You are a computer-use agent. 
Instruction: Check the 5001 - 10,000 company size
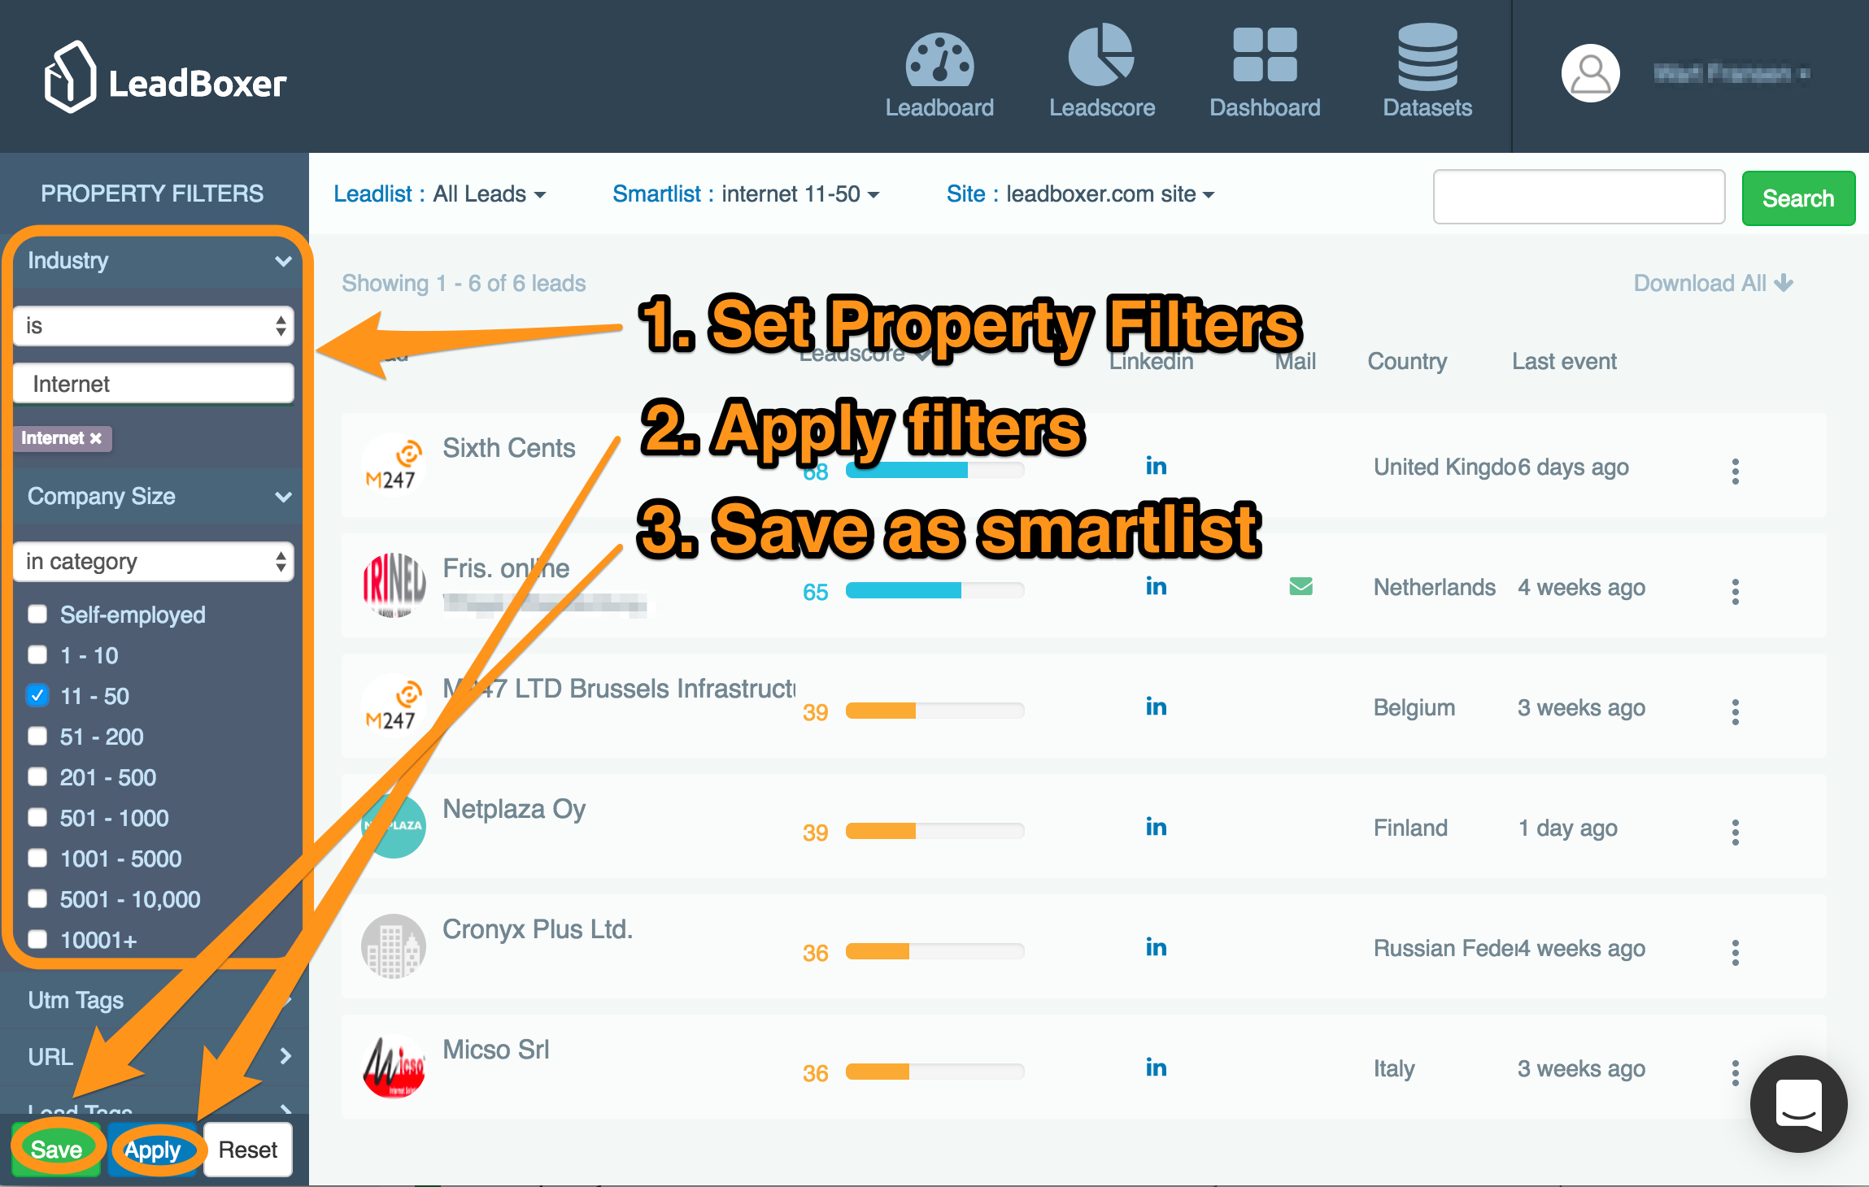click(37, 898)
